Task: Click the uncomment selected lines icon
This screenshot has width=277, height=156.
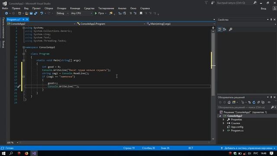Action: point(135,13)
